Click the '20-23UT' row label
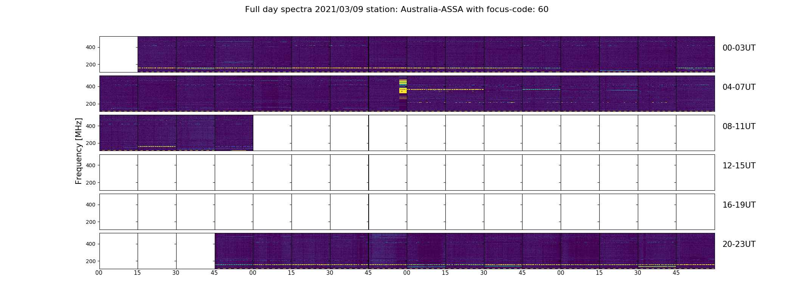 point(739,244)
